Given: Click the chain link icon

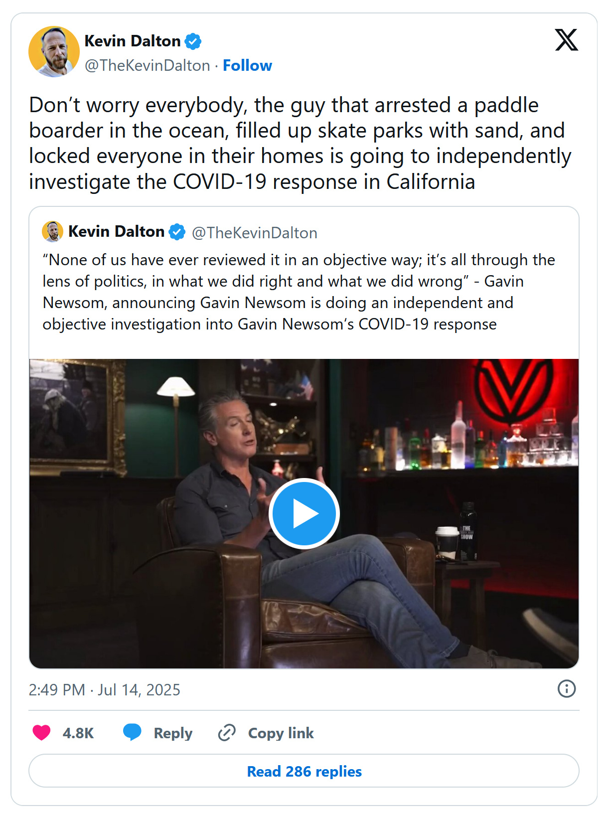Looking at the screenshot, I should point(227,733).
